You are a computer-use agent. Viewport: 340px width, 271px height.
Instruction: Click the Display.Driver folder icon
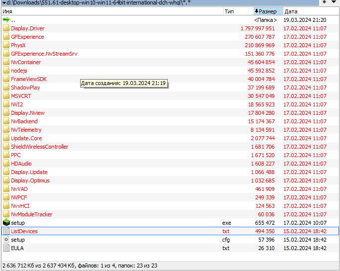tap(6, 28)
